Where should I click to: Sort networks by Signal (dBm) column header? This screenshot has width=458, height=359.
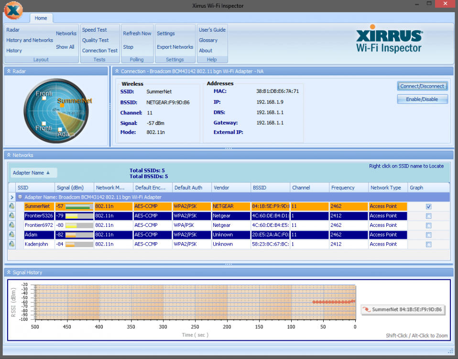tap(74, 188)
